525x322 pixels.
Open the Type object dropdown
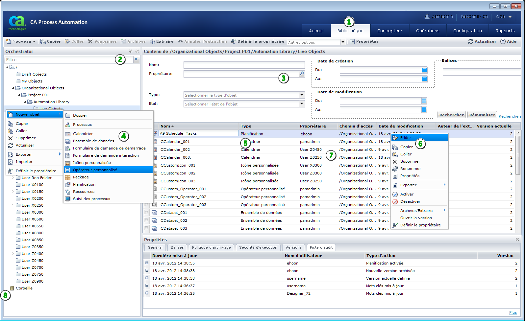click(x=302, y=95)
